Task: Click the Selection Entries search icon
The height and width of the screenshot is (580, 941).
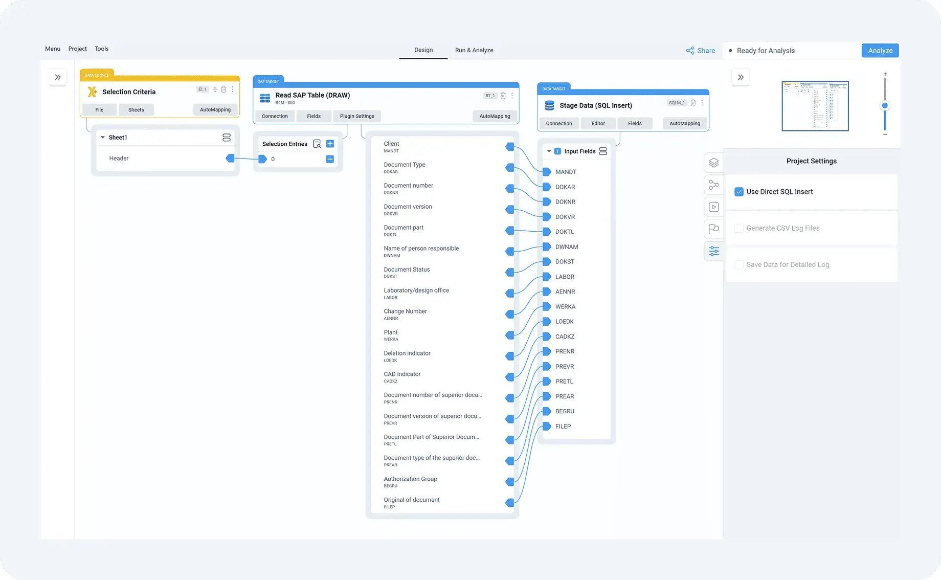Action: tap(317, 144)
